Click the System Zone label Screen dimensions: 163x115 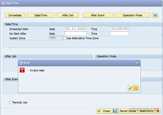(17, 38)
